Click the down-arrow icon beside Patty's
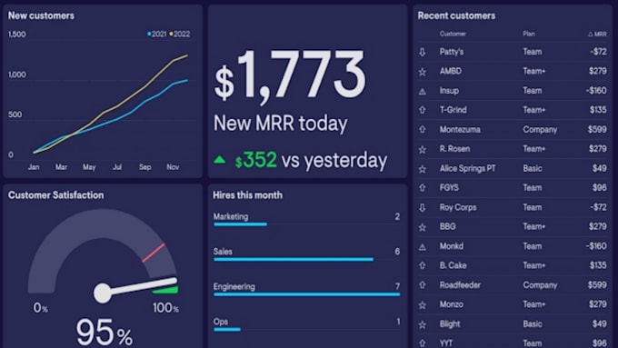The width and height of the screenshot is (618, 348). (422, 52)
